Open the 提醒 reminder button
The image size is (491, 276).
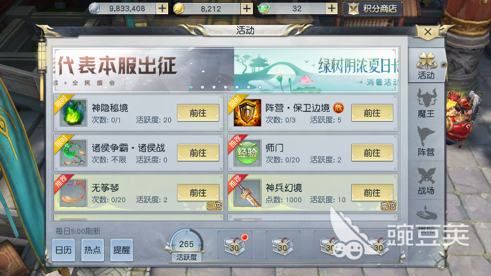coord(122,250)
